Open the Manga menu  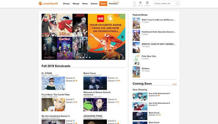[x=76, y=4]
